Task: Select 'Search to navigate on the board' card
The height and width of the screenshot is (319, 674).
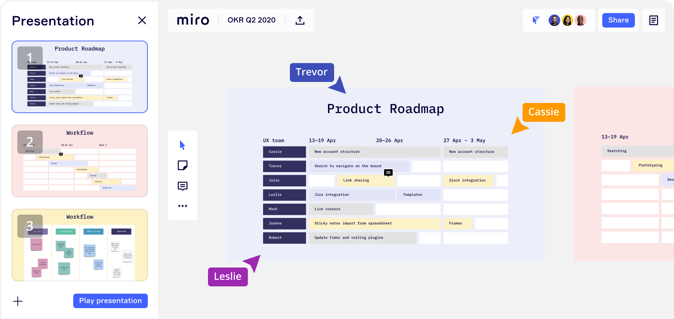Action: (359, 166)
